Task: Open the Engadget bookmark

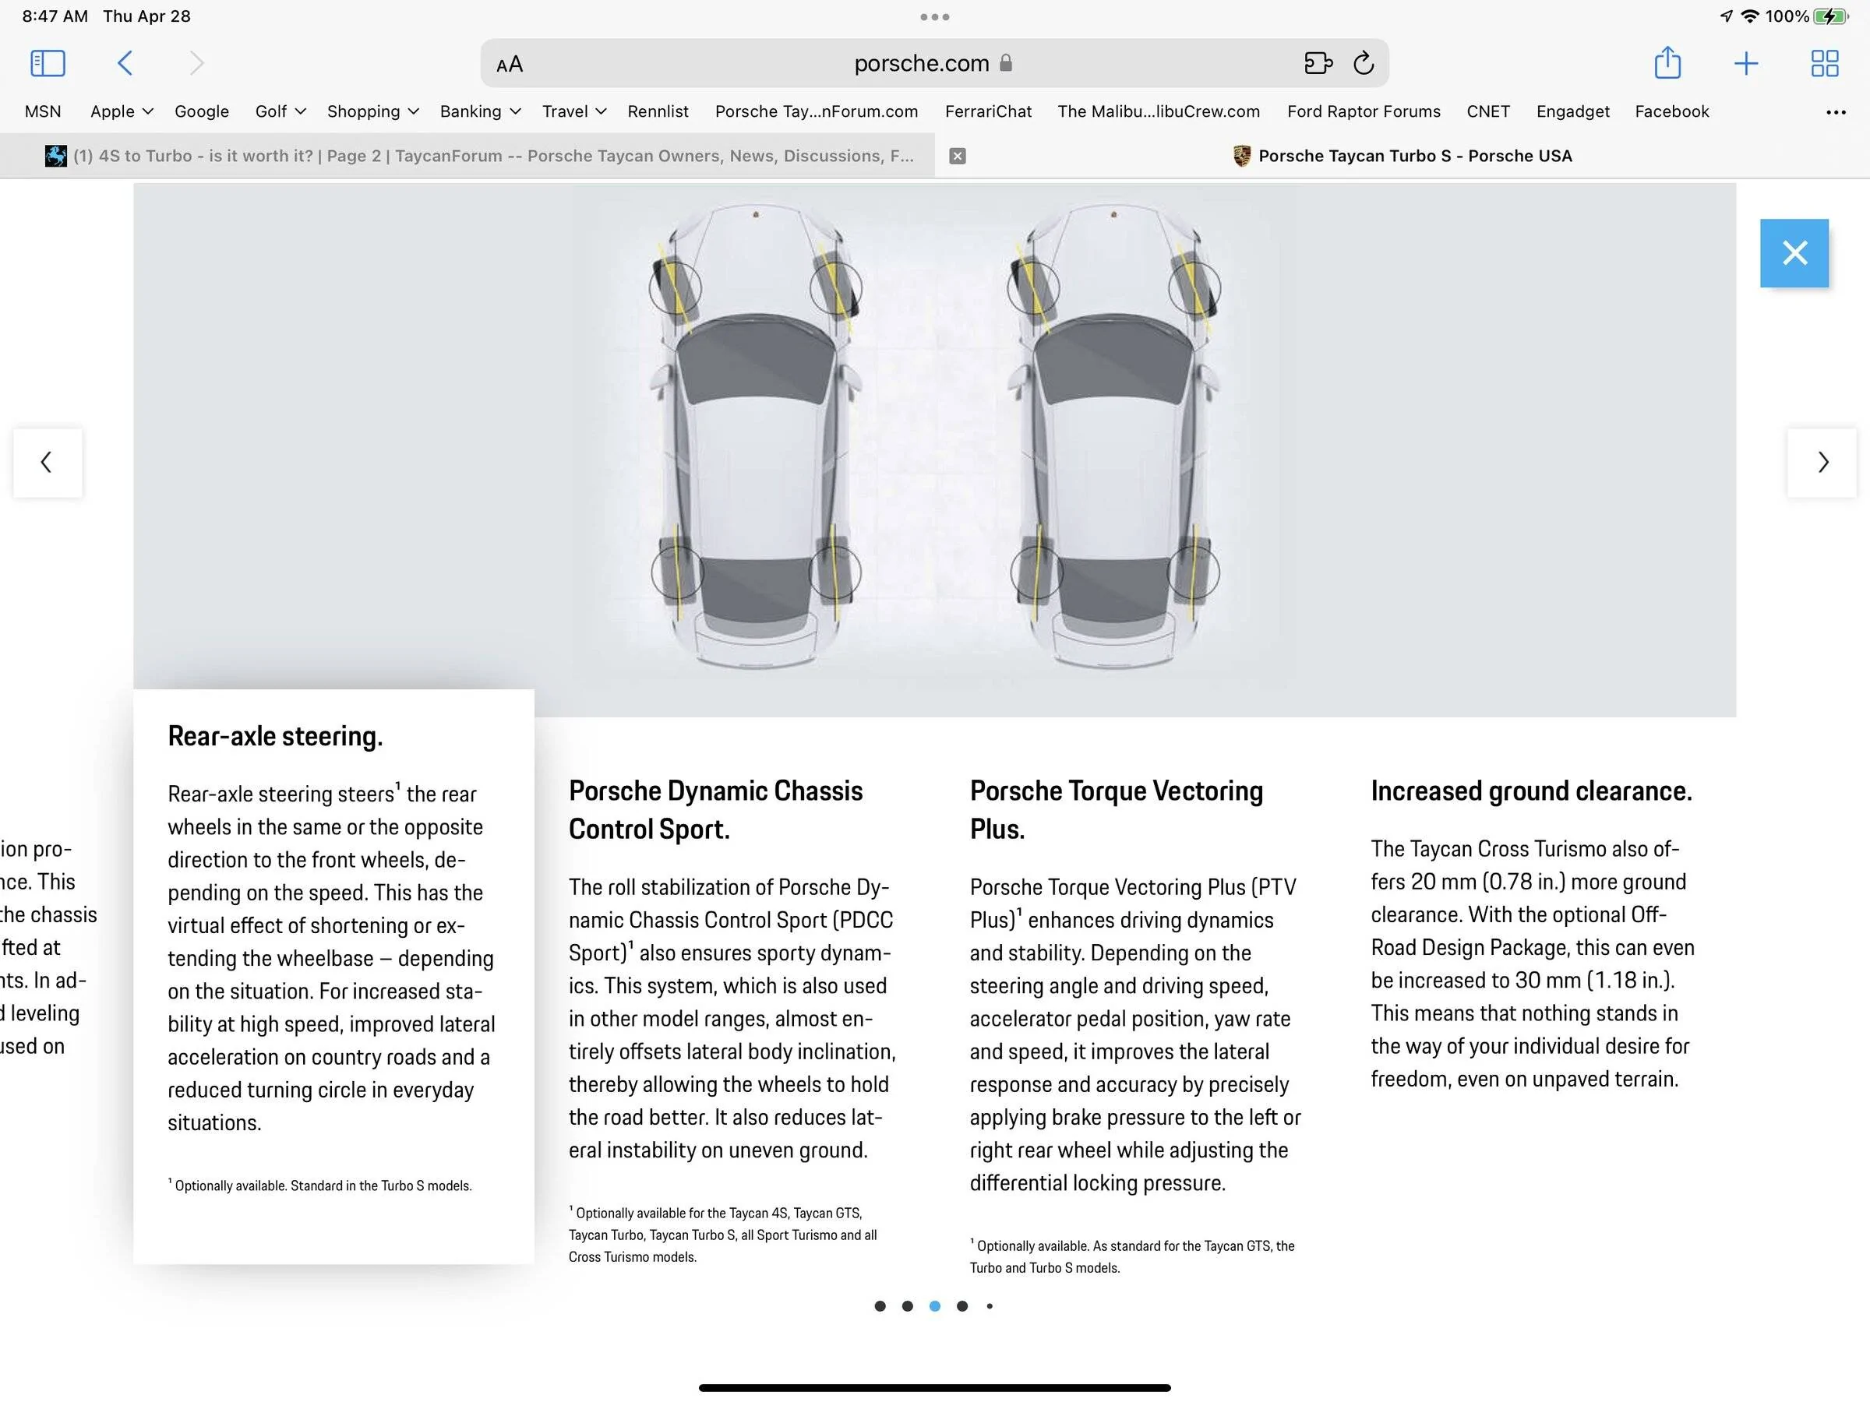Action: coord(1572,111)
